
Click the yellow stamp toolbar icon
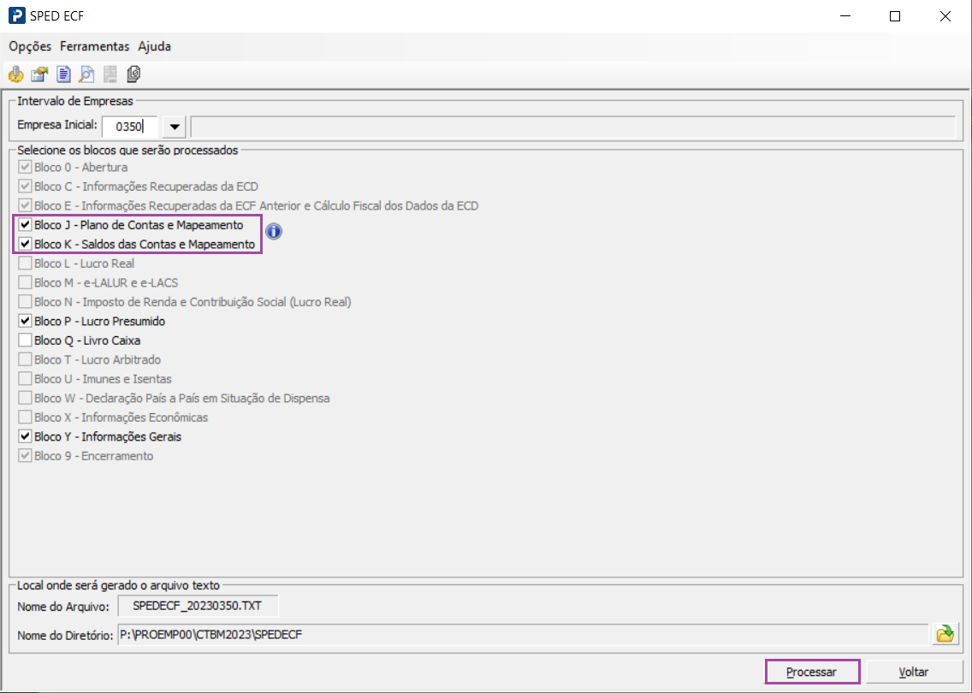pyautogui.click(x=16, y=74)
